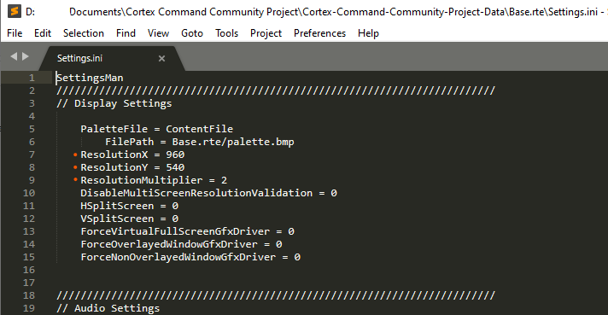Open the Help menu

(368, 33)
